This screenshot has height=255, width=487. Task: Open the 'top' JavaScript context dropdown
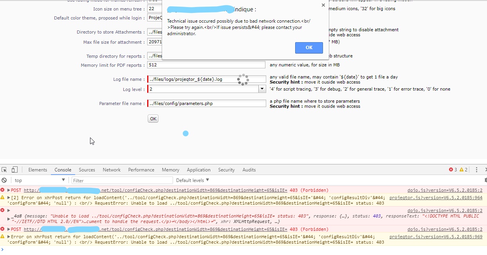point(39,180)
